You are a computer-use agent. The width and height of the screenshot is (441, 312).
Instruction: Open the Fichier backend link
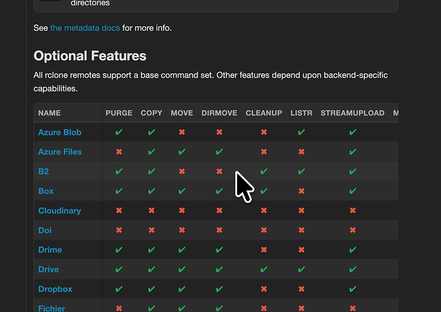[52, 308]
